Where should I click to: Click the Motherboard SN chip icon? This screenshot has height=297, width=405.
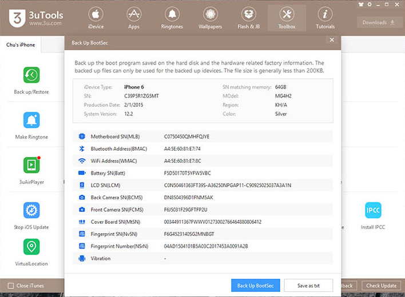tap(82, 137)
